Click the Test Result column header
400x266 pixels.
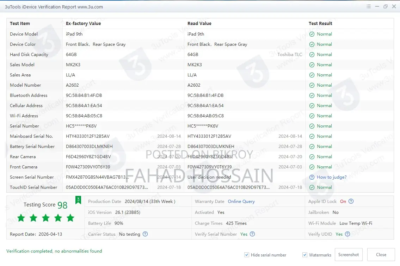click(x=320, y=24)
